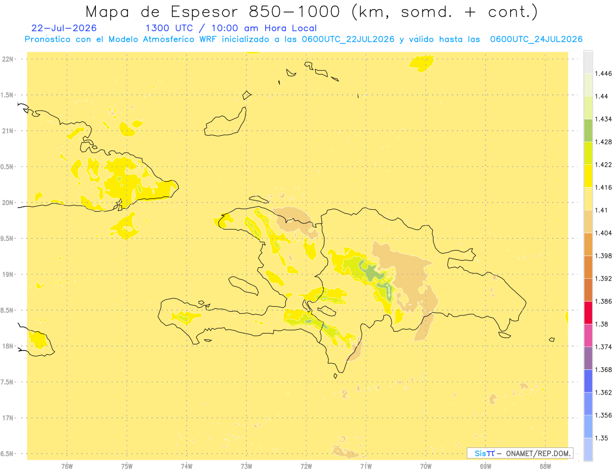Select the date text '22-Jul-2026'

pos(64,28)
